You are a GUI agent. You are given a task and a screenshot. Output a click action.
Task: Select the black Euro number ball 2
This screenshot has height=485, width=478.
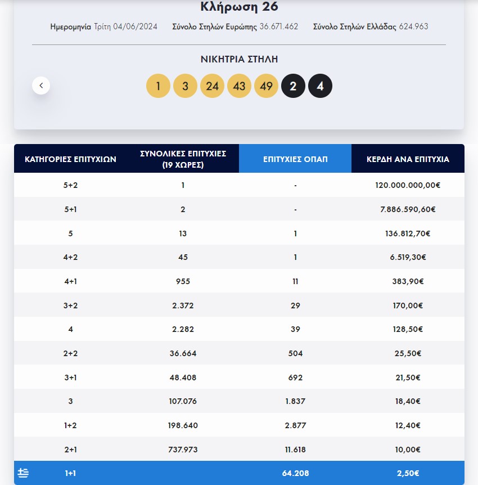click(x=293, y=86)
